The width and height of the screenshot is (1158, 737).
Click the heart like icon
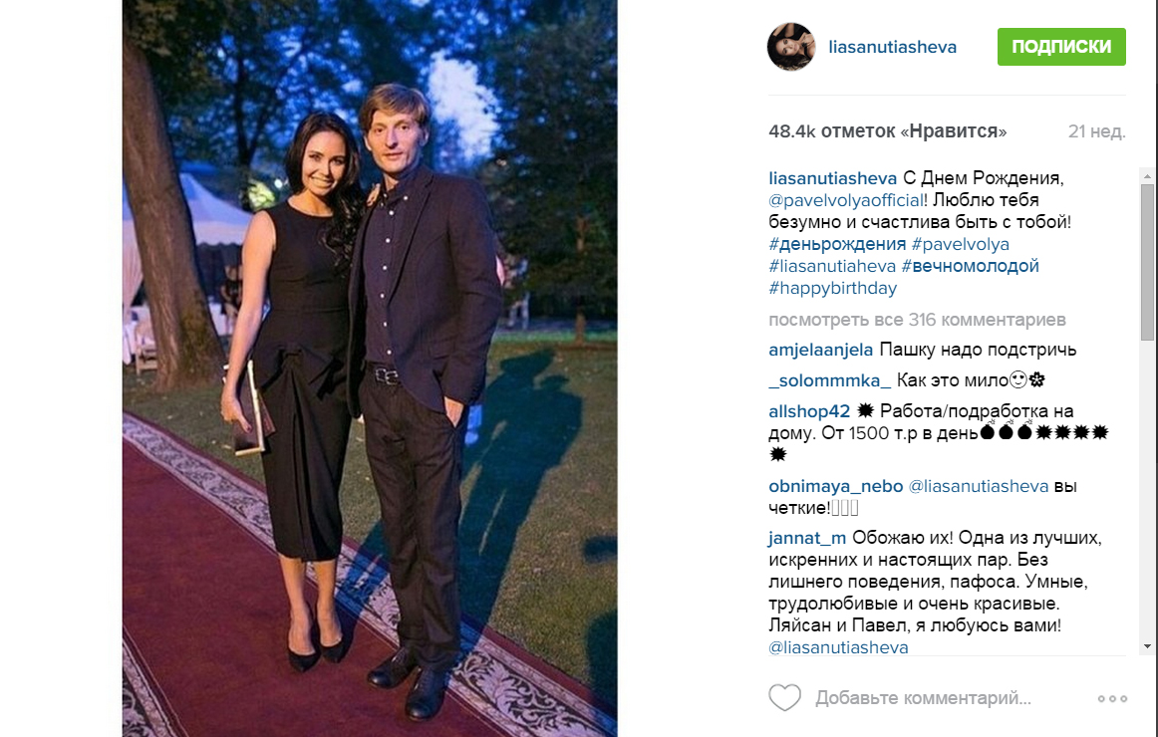(x=784, y=697)
